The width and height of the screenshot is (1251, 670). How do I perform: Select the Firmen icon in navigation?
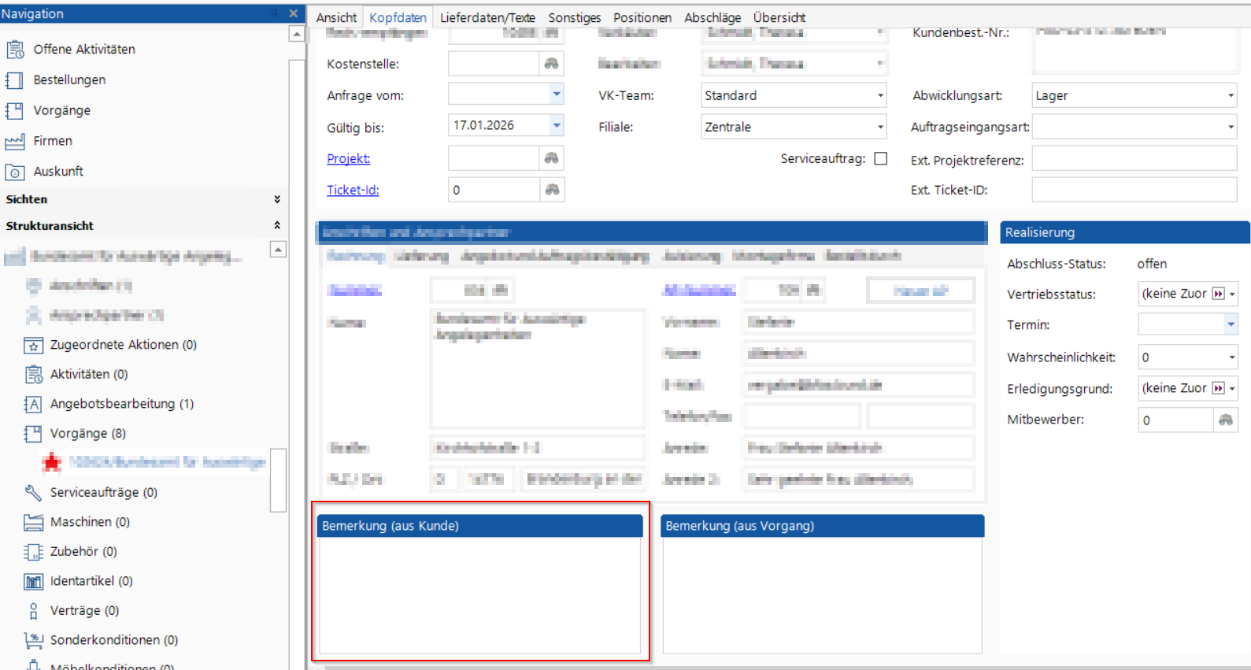pos(15,142)
